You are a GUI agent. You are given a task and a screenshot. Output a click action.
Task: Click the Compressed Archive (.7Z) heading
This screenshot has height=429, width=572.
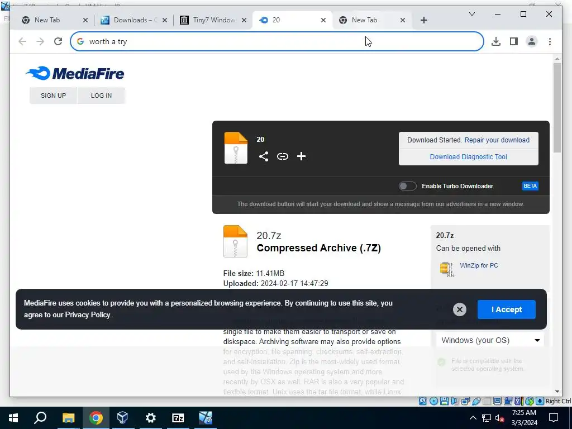pos(318,248)
